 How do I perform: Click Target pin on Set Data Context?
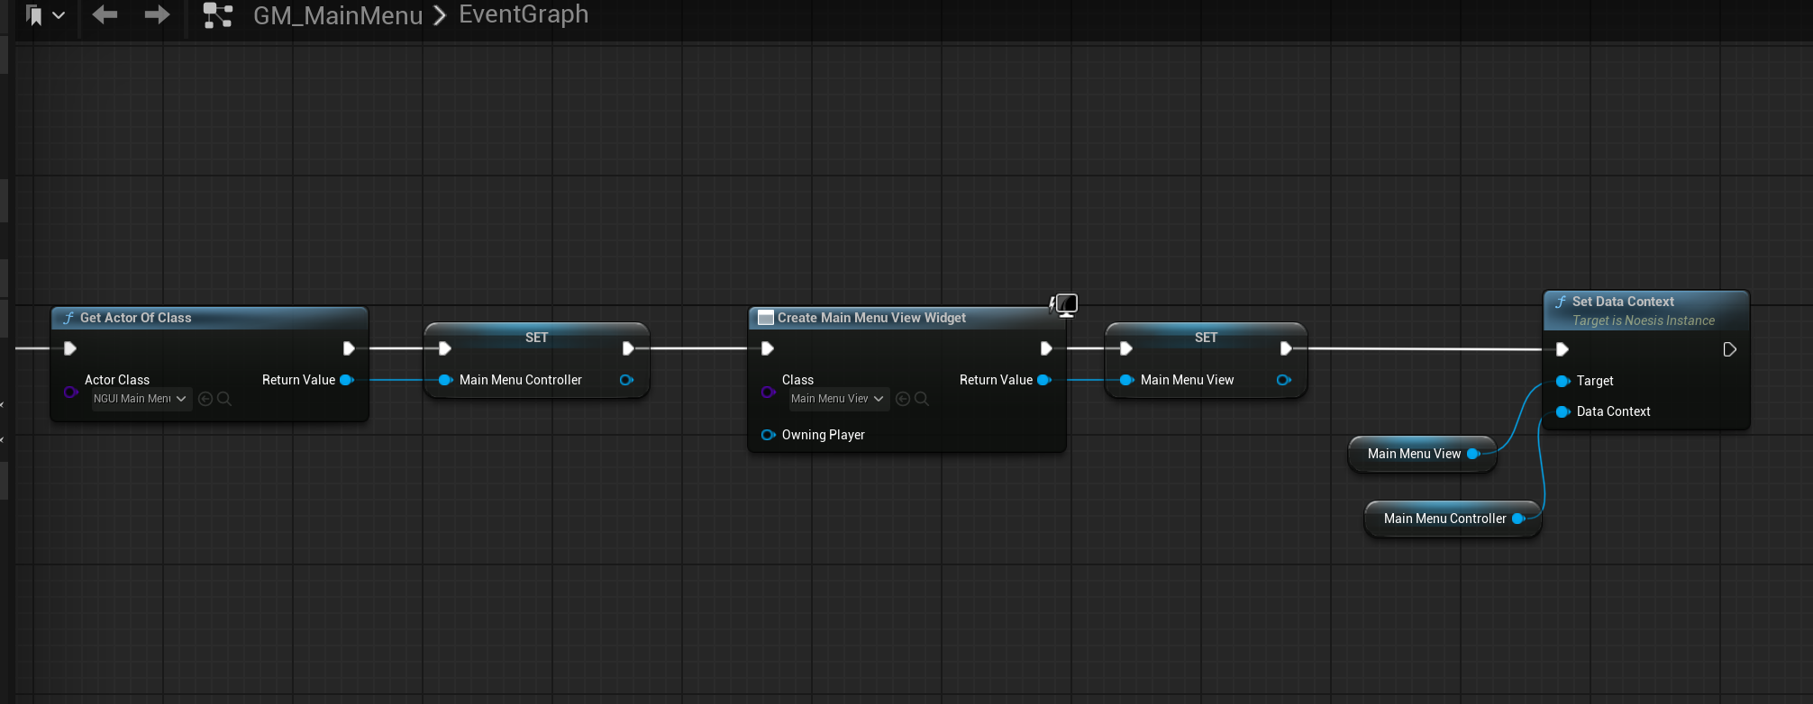pyautogui.click(x=1562, y=382)
